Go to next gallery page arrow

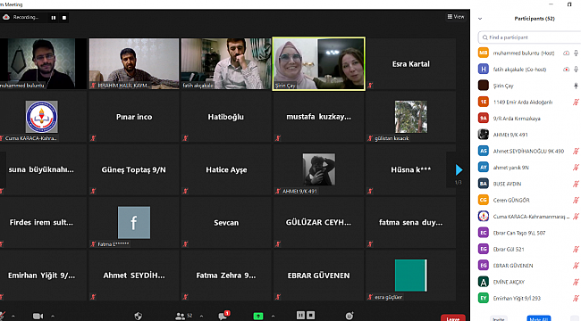click(x=459, y=169)
